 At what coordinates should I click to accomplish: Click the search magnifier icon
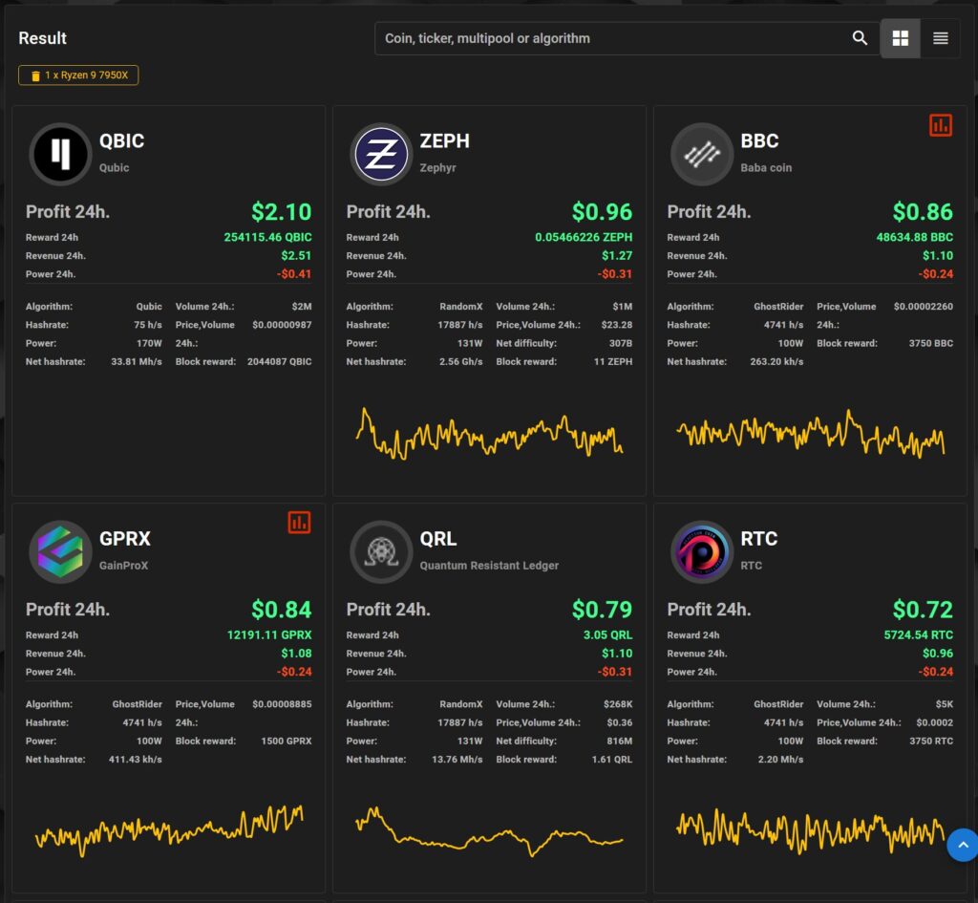860,38
